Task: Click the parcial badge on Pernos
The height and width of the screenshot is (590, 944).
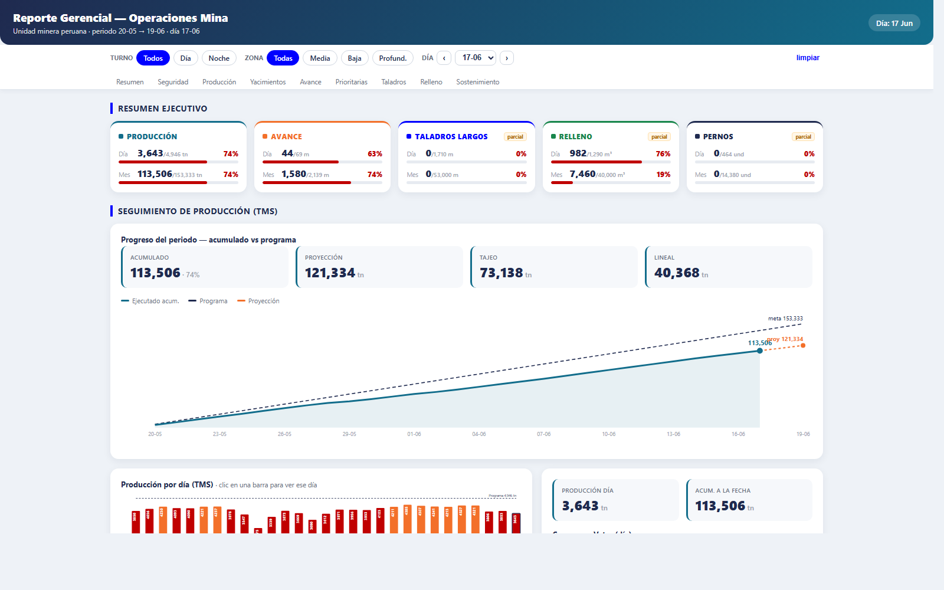Action: click(x=803, y=137)
